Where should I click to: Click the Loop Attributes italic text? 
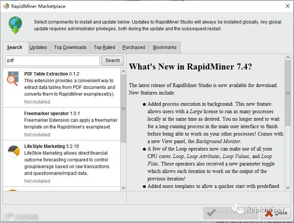[203, 156]
